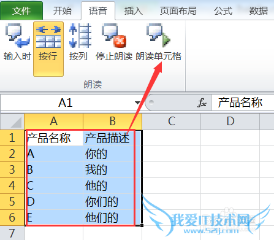This screenshot has width=274, height=240.
Task: Select row 5 header
Action: tap(12, 201)
